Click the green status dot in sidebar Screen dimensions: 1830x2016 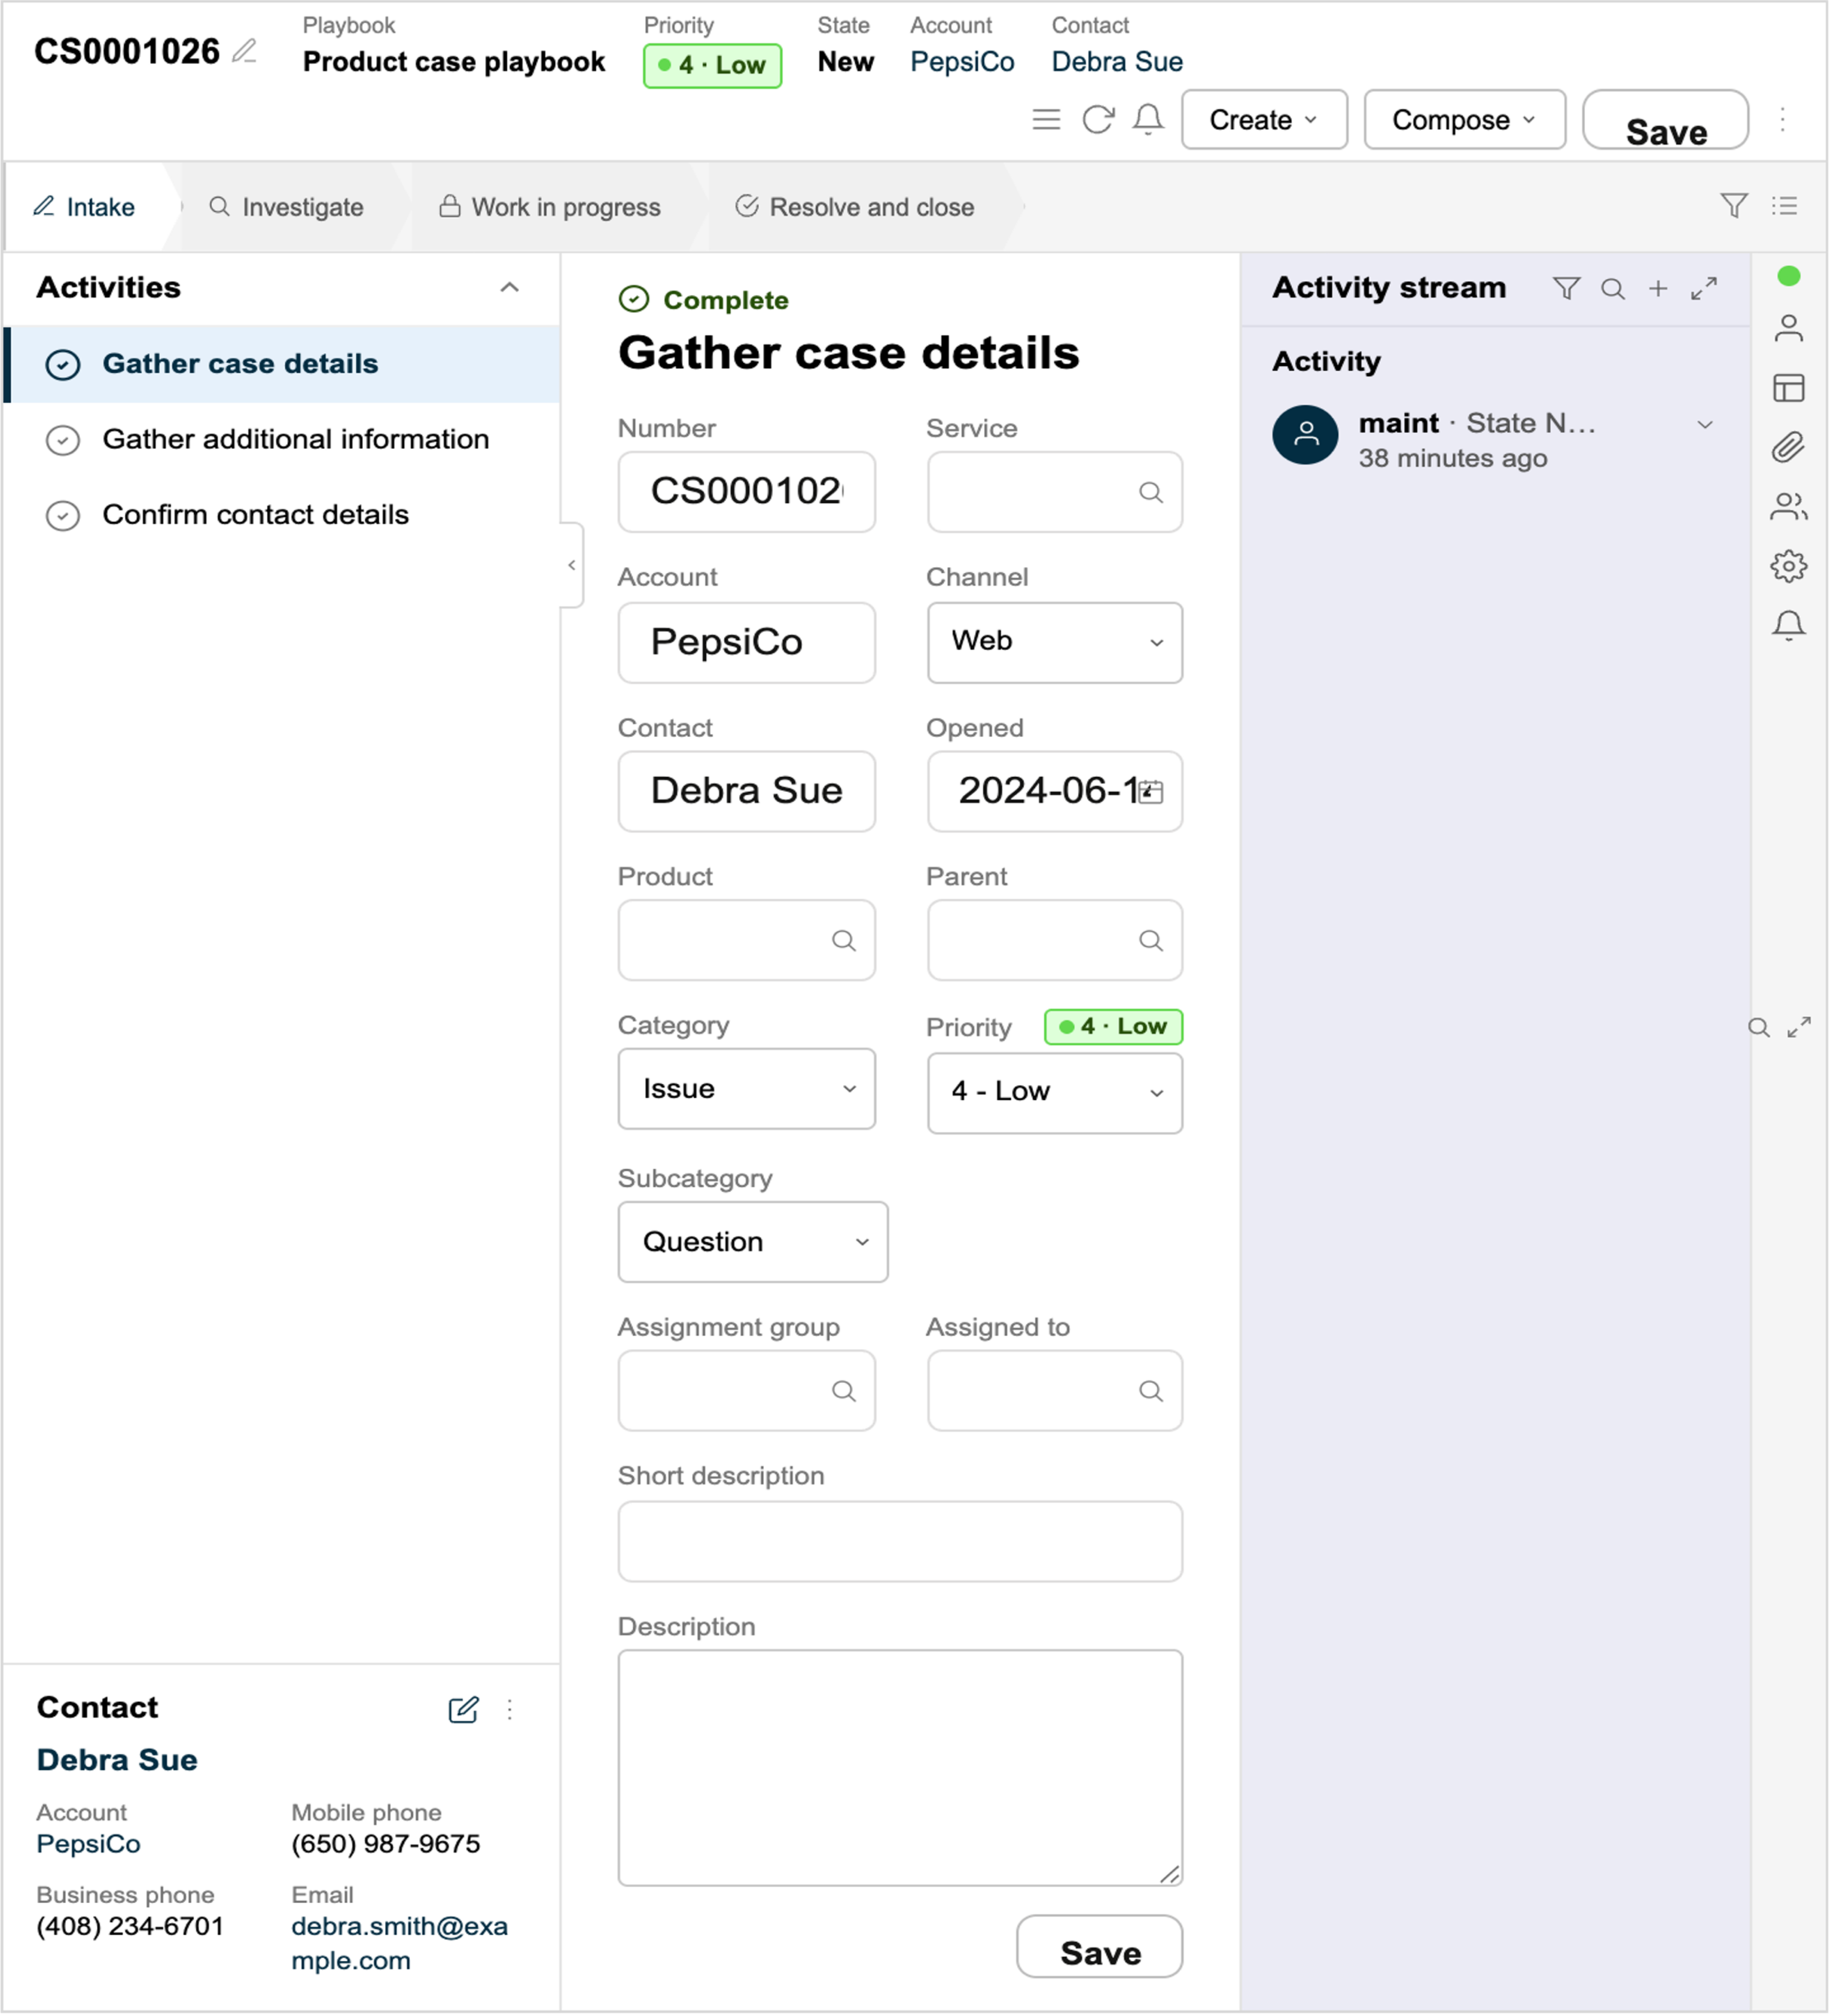tap(1789, 276)
